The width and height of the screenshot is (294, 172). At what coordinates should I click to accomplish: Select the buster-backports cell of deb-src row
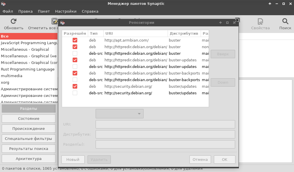tap(184, 80)
